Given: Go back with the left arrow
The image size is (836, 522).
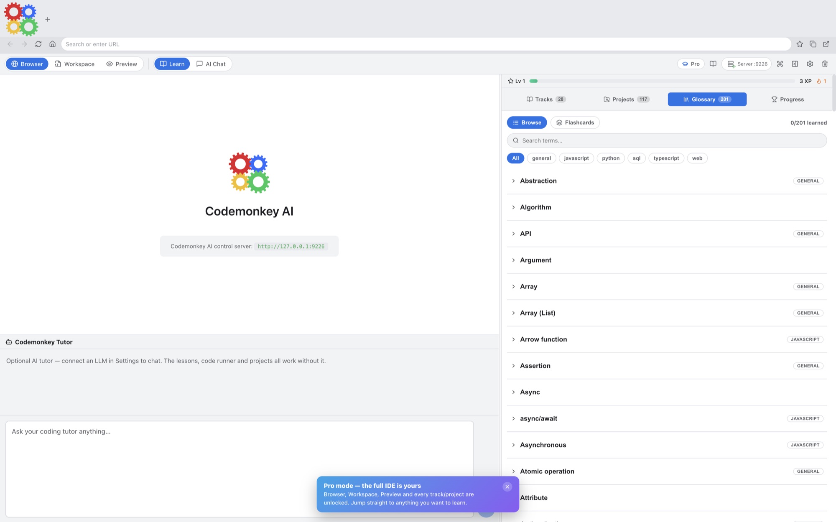Looking at the screenshot, I should [x=10, y=44].
